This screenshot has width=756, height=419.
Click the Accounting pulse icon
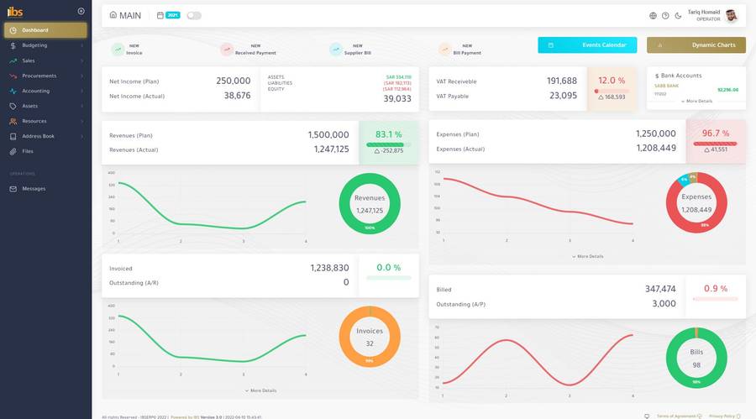coord(13,91)
